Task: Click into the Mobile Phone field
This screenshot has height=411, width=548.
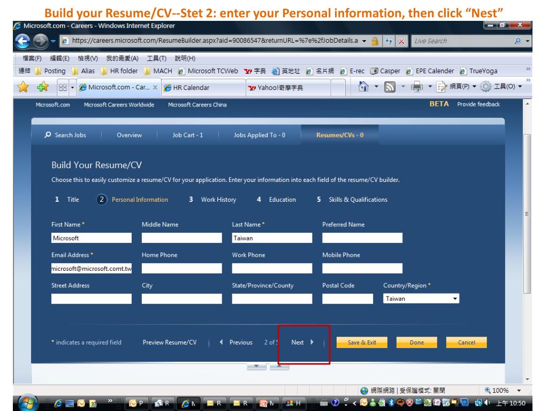Action: point(362,269)
